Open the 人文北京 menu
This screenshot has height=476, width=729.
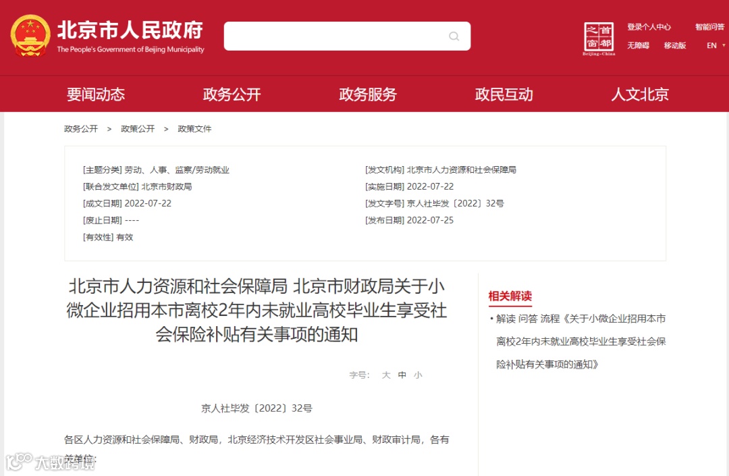[640, 95]
